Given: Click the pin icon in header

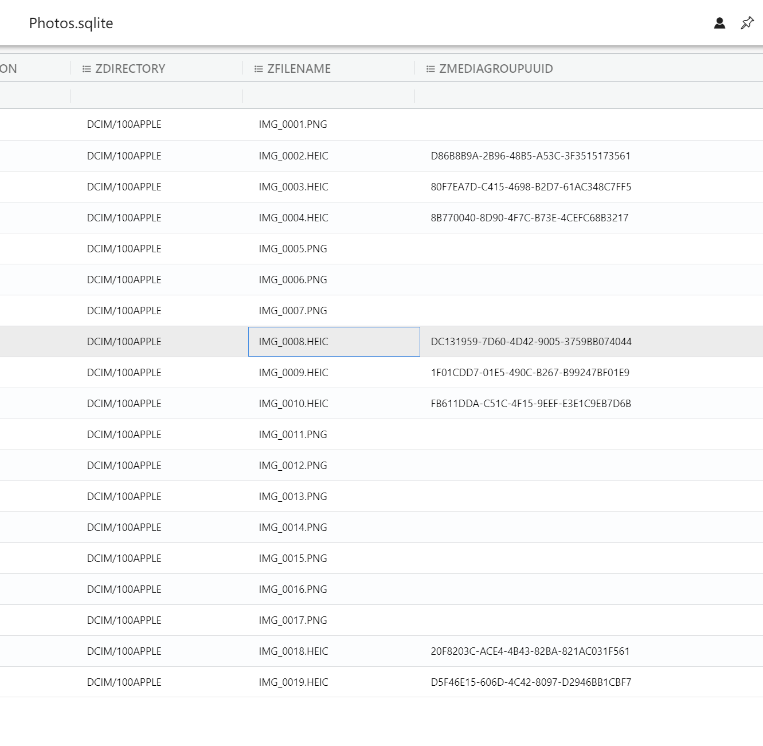Looking at the screenshot, I should pyautogui.click(x=747, y=23).
